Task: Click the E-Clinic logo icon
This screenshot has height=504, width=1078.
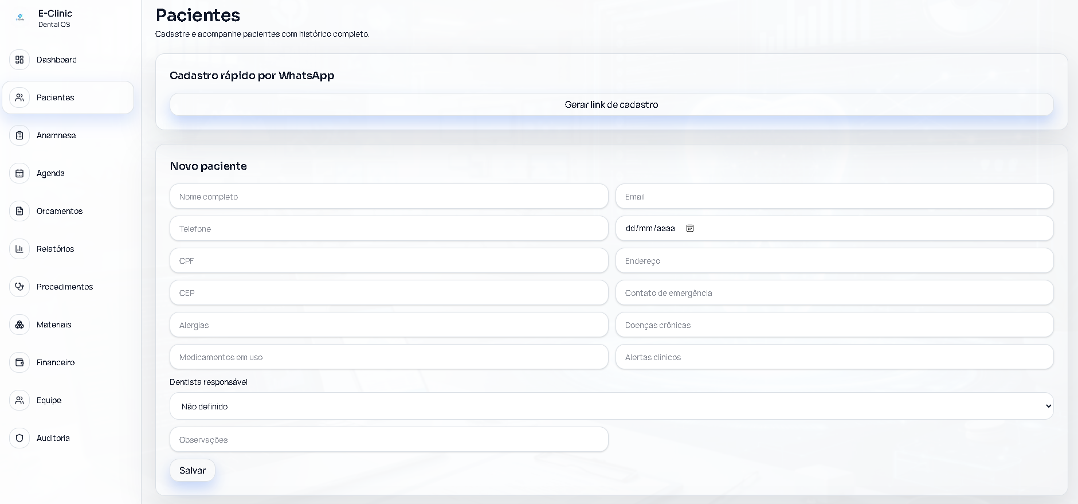Action: pyautogui.click(x=21, y=18)
